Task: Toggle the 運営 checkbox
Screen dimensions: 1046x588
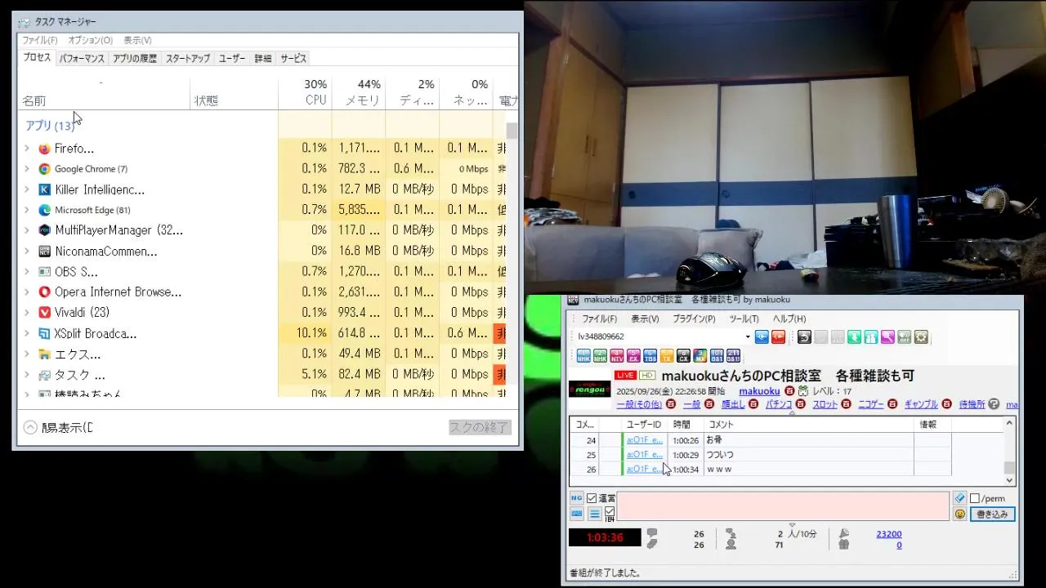Action: click(592, 498)
